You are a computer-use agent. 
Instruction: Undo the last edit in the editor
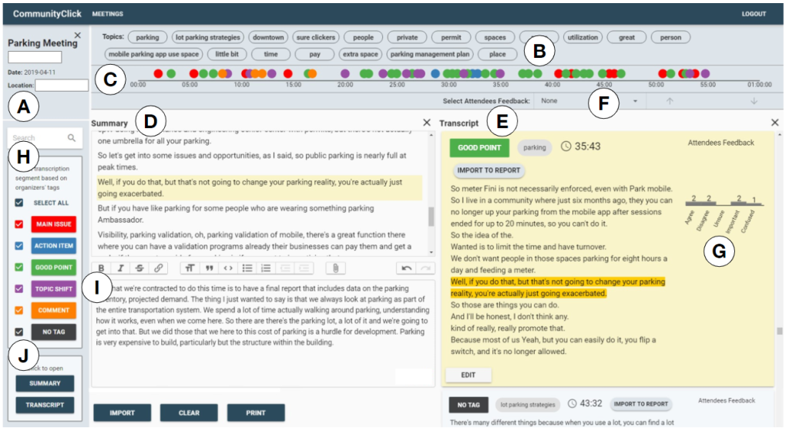(x=406, y=268)
